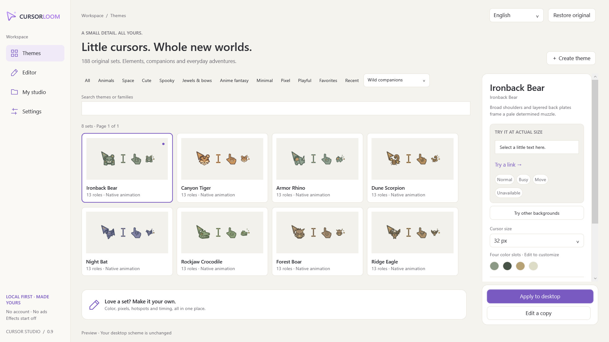Image resolution: width=609 pixels, height=342 pixels.
Task: Click the pencil icon in Make it your own banner
Action: coord(94,305)
